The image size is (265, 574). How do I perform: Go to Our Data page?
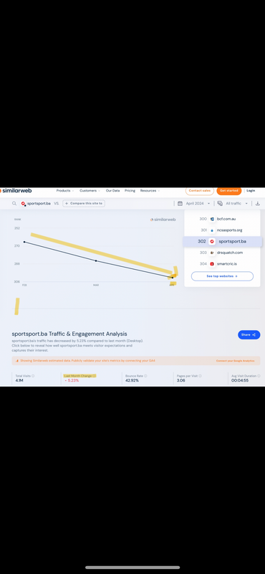[112, 191]
